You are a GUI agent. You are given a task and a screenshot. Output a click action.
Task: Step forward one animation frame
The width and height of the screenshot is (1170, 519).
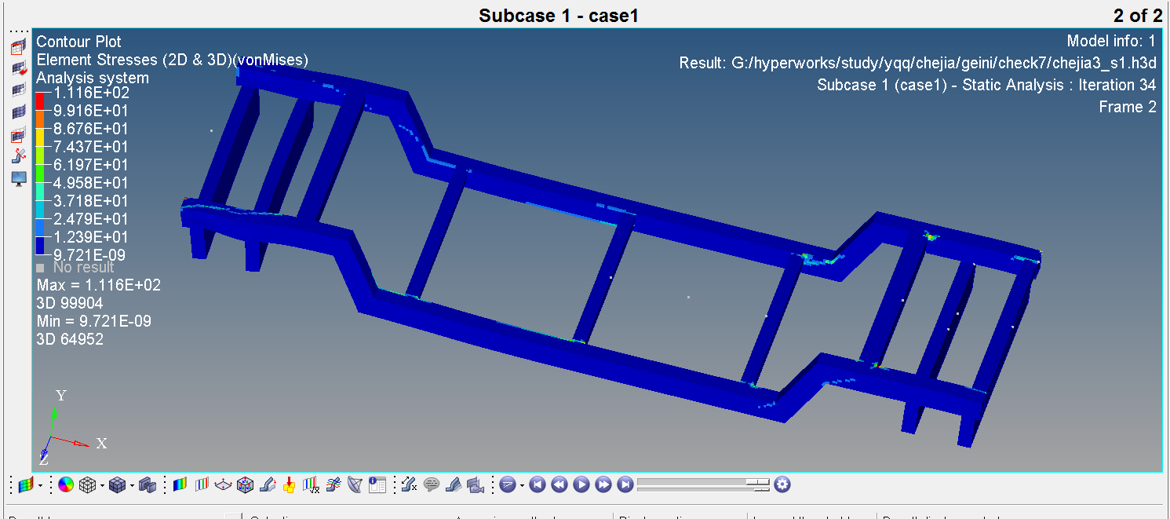[x=603, y=485]
